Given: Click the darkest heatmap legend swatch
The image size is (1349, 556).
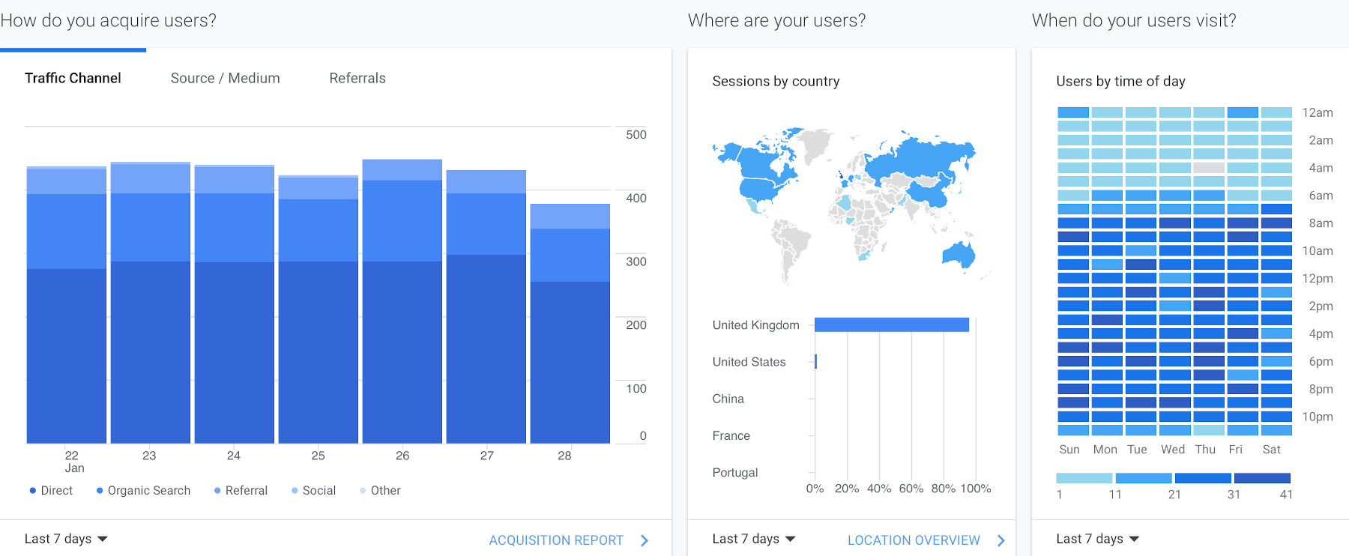Looking at the screenshot, I should point(1262,478).
